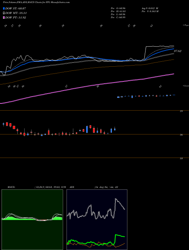The height and width of the screenshot is (250, 189).
Task: Click the blue DOW ST legend swatch
Action: (x=4, y=9)
